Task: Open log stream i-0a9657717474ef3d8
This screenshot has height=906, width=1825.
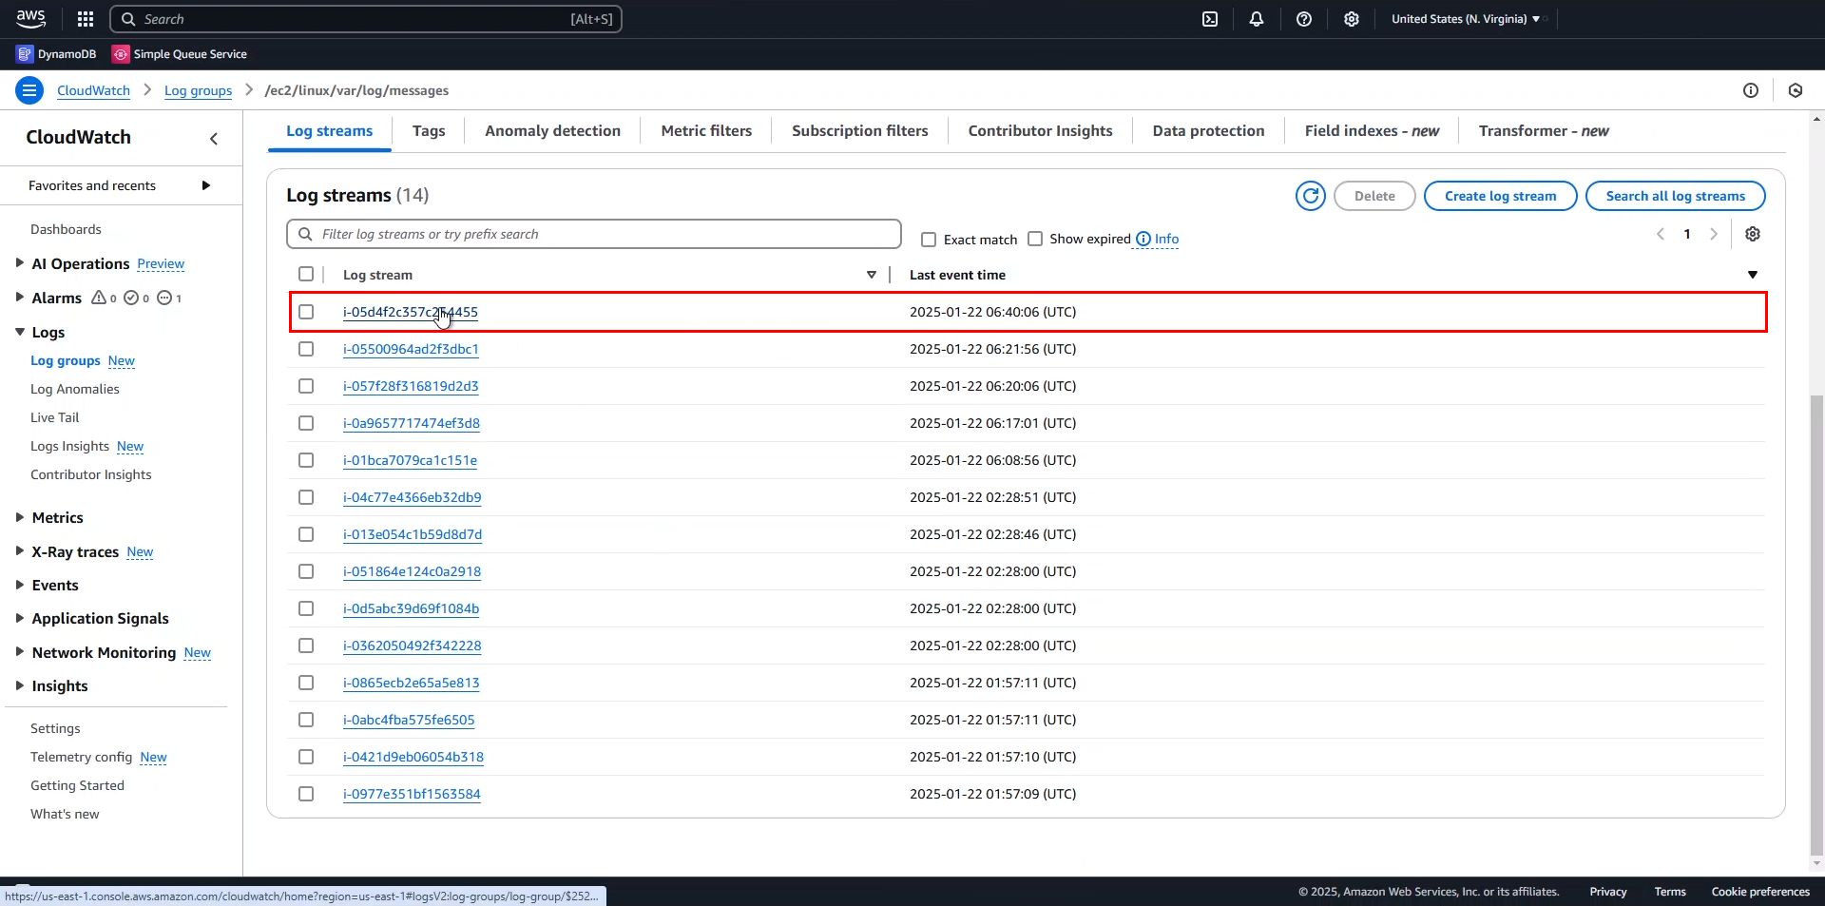Action: click(411, 423)
